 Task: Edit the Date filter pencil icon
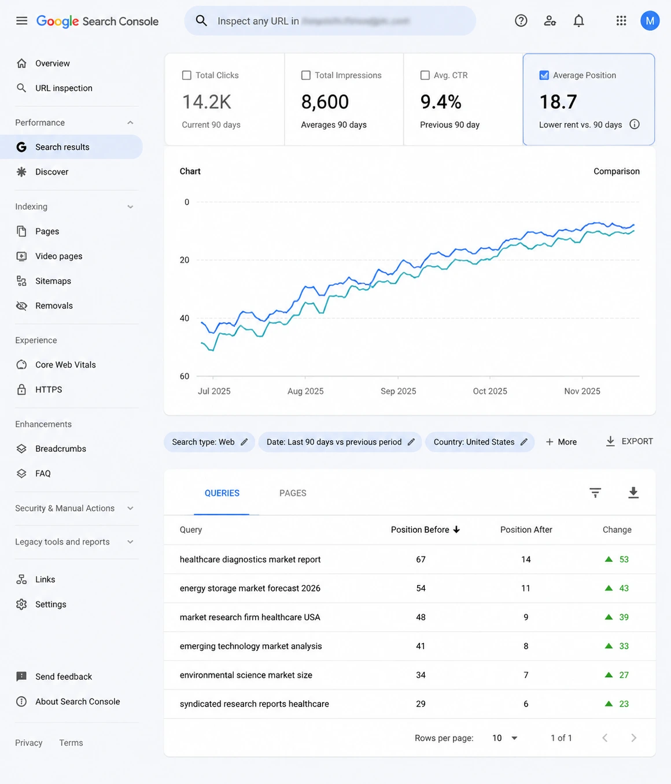pos(411,442)
